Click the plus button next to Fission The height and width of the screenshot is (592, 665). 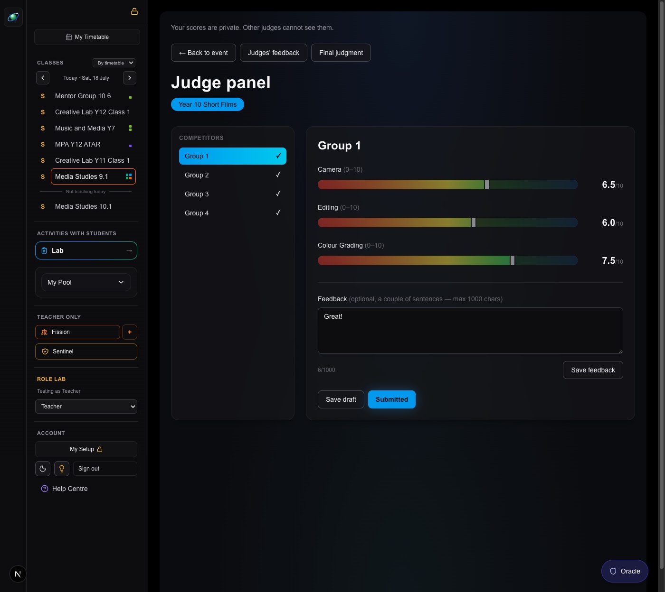click(130, 332)
